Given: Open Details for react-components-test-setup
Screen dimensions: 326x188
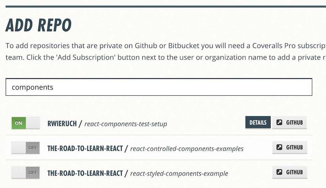Looking at the screenshot, I should 258,122.
